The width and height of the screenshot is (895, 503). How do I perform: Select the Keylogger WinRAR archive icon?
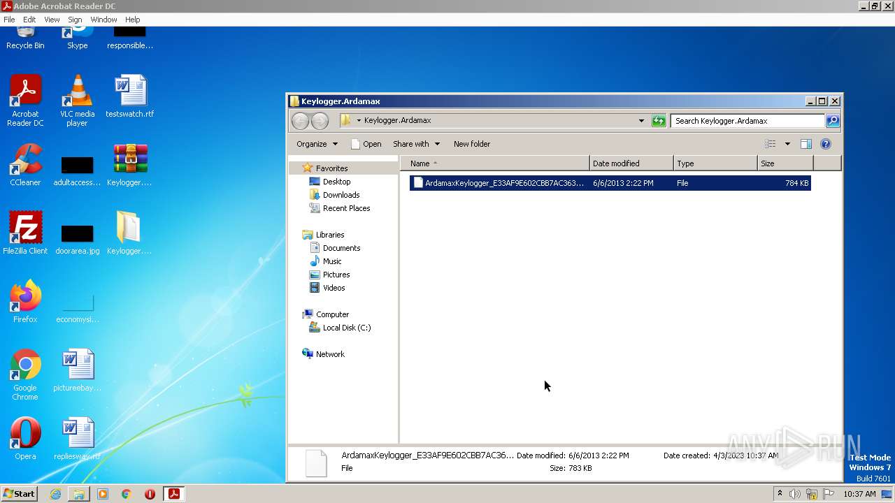[130, 165]
